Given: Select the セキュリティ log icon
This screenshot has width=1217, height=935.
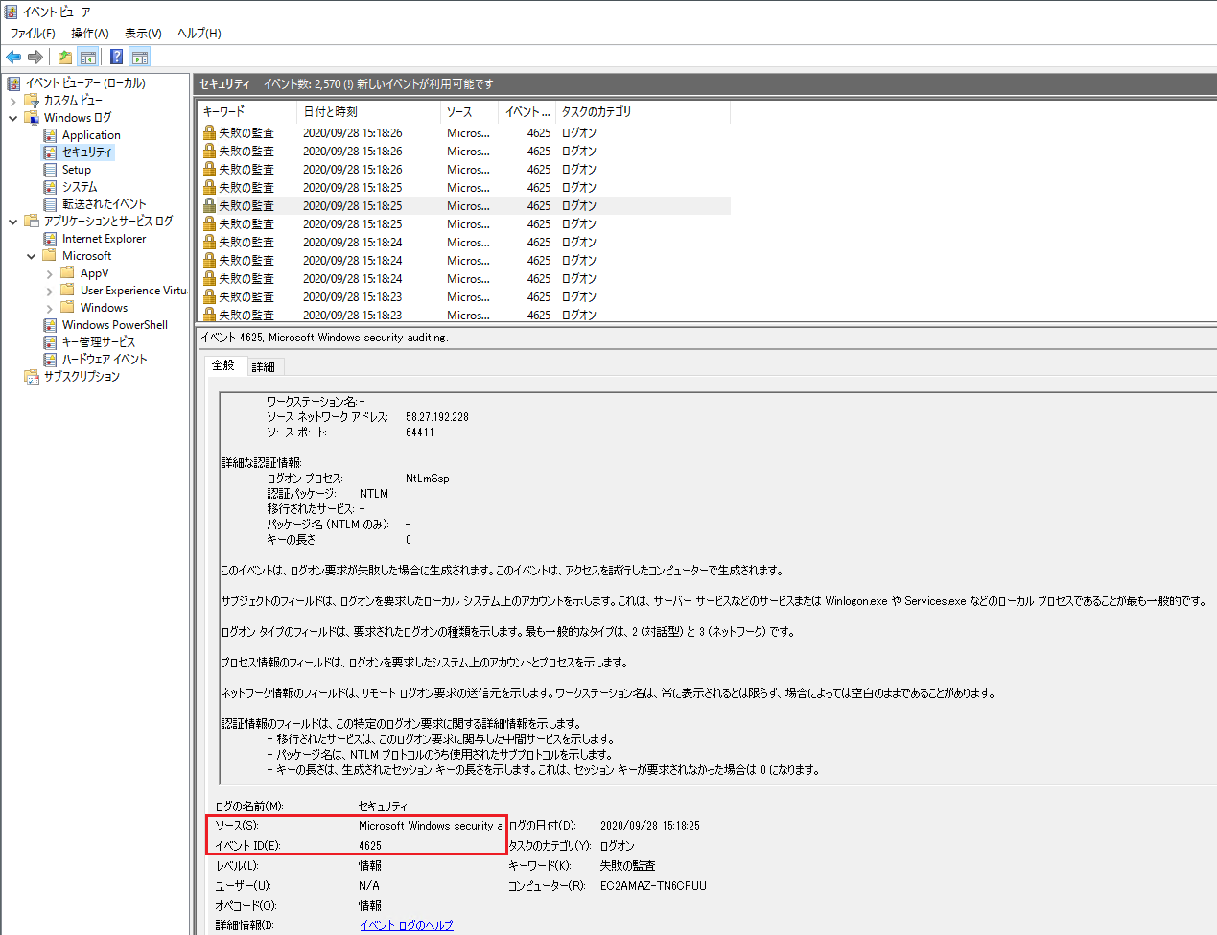Looking at the screenshot, I should tap(50, 152).
